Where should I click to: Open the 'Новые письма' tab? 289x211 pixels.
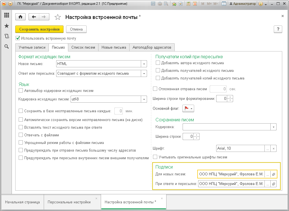tap(114, 48)
